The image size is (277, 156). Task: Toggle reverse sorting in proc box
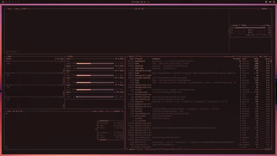(x=246, y=56)
